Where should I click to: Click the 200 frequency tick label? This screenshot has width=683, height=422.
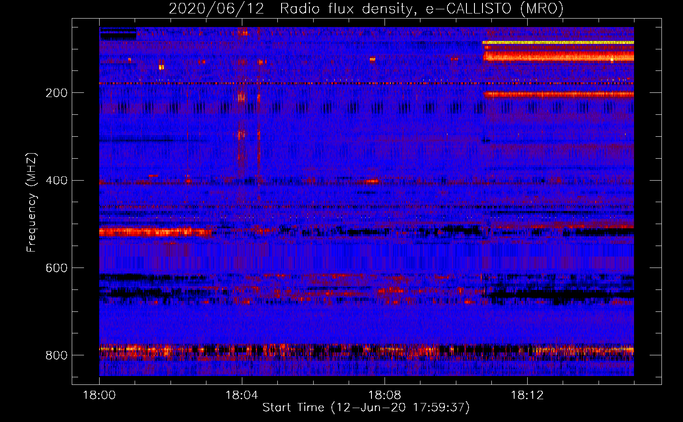[57, 93]
